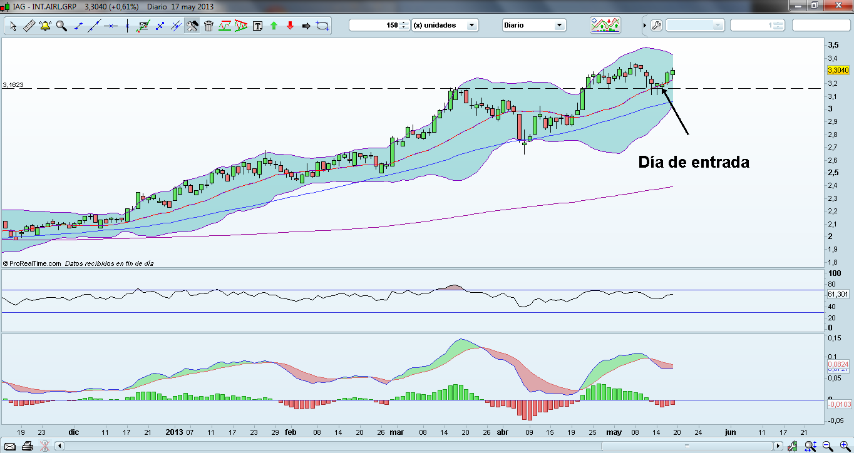Click the 'jun' month axis label
The height and width of the screenshot is (453, 854).
click(x=729, y=432)
